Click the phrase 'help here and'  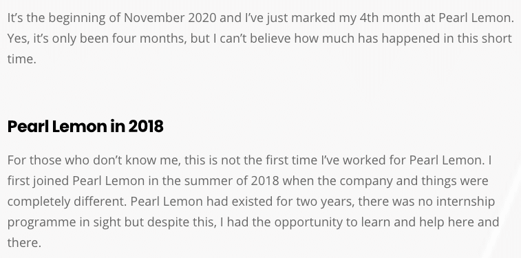pyautogui.click(x=459, y=222)
